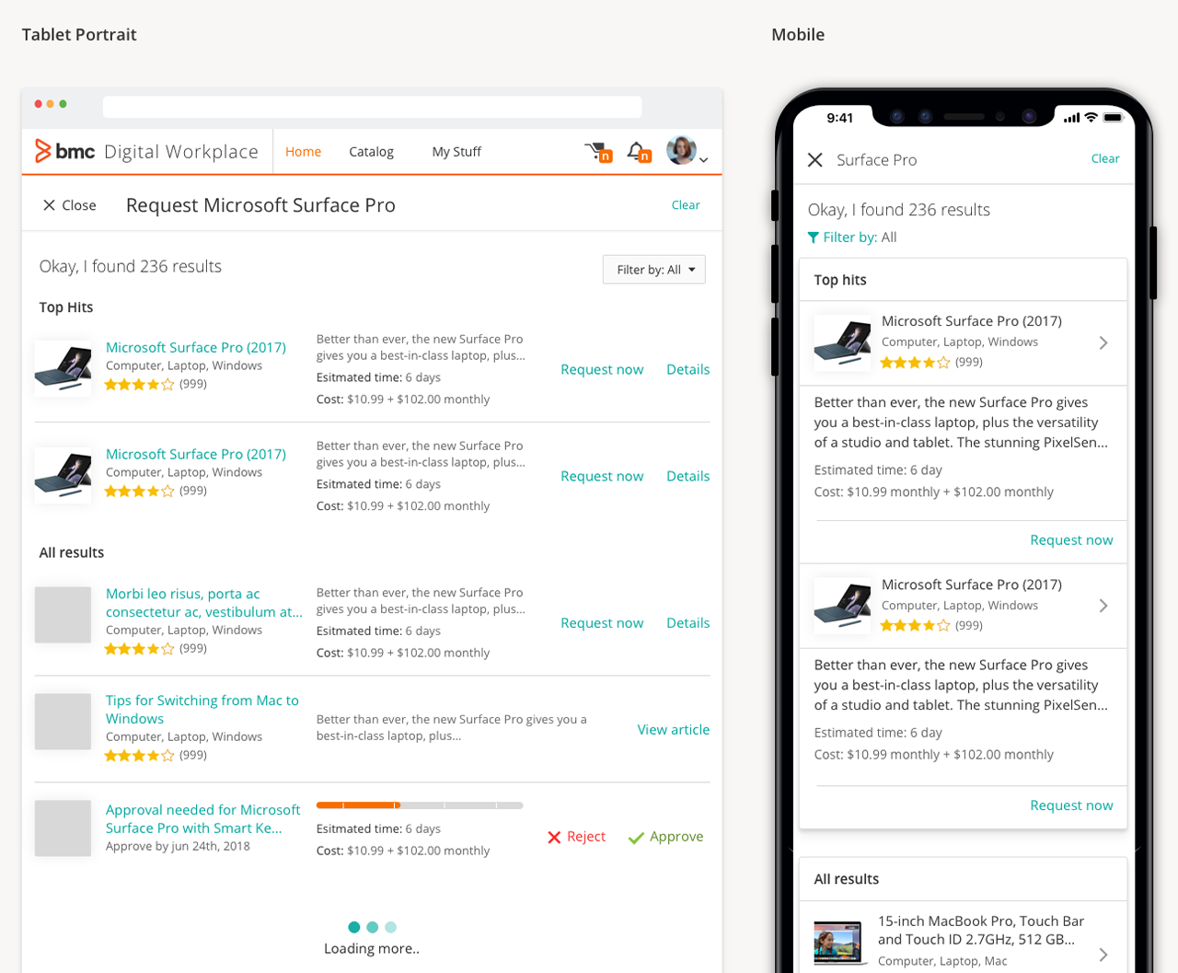Viewport: 1178px width, 973px height.
Task: Tap Surface Pro thumbnail in first mobile card
Action: point(842,342)
